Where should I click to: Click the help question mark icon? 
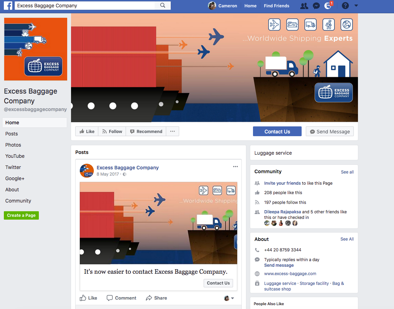pyautogui.click(x=345, y=6)
